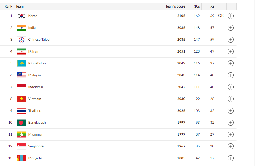255x166 pixels.
Task: Expand IR Iran team breakdown
Action: tap(230, 51)
